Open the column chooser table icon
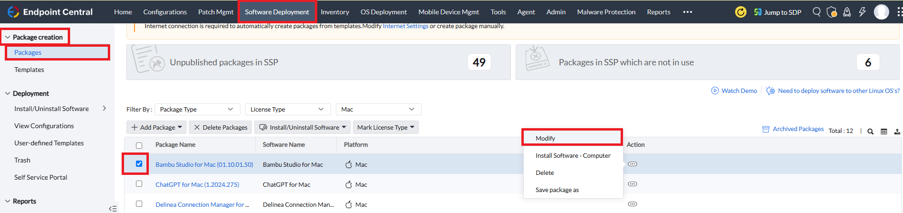903x213 pixels. [x=884, y=132]
